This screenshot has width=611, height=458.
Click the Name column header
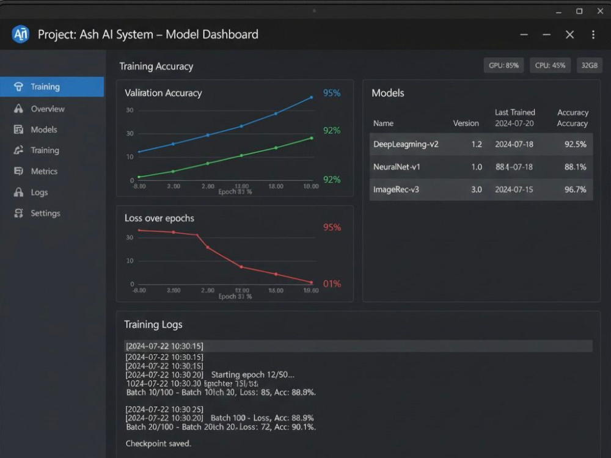click(383, 123)
